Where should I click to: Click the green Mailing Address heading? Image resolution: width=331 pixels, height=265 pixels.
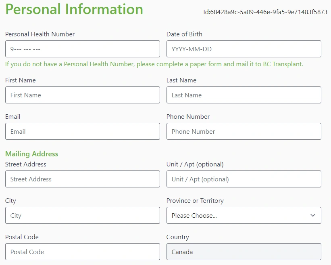[31, 154]
